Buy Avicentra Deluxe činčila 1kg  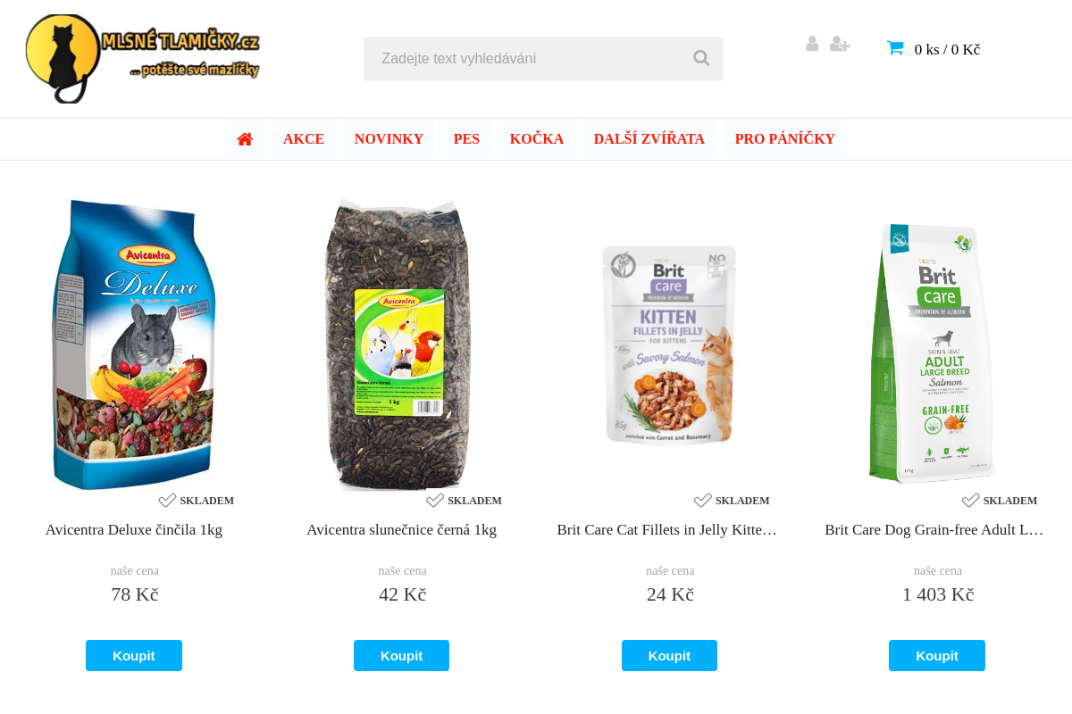tap(134, 656)
